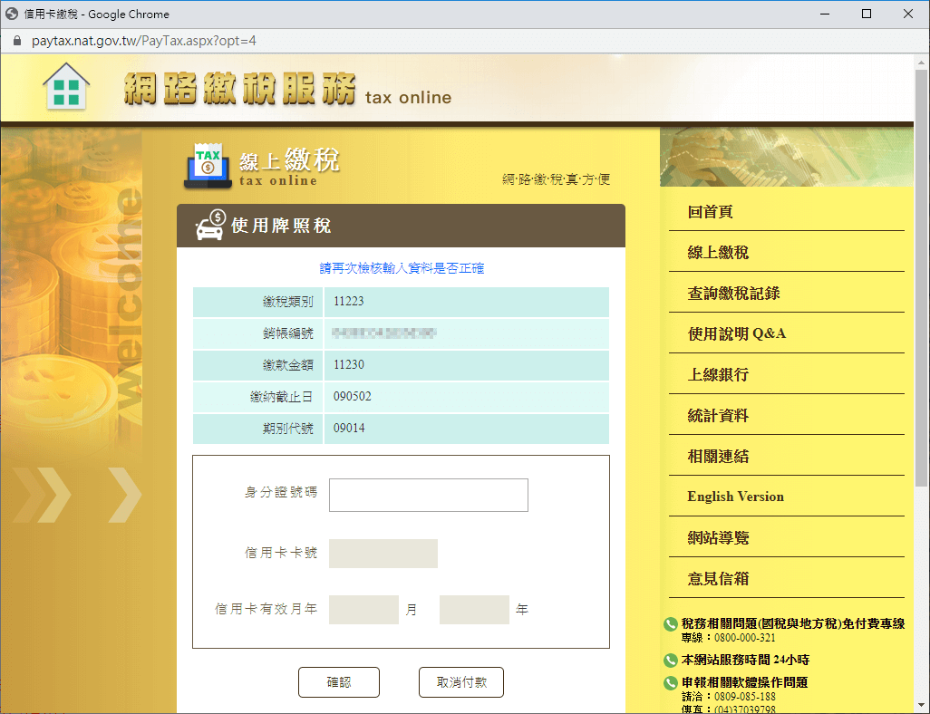Click the address bar URL paytax.nat.gov.tw
Viewport: 930px width, 714px height.
[x=144, y=41]
